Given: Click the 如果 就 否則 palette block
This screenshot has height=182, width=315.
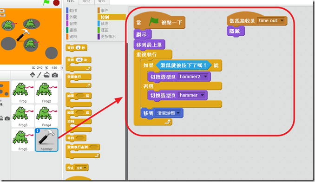Looking at the screenshot, I should tap(79, 121).
